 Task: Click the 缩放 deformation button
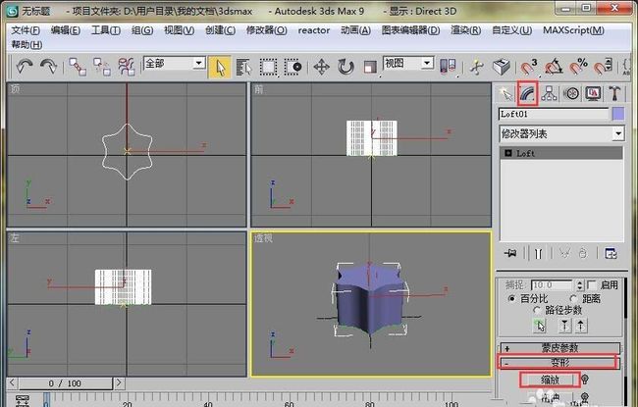[550, 380]
